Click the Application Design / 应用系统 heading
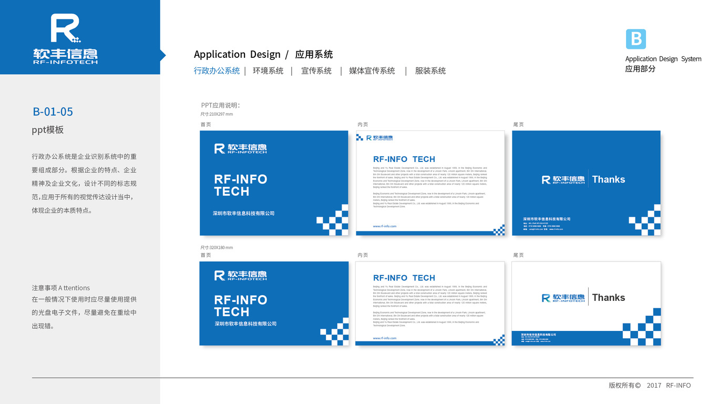 coord(263,54)
